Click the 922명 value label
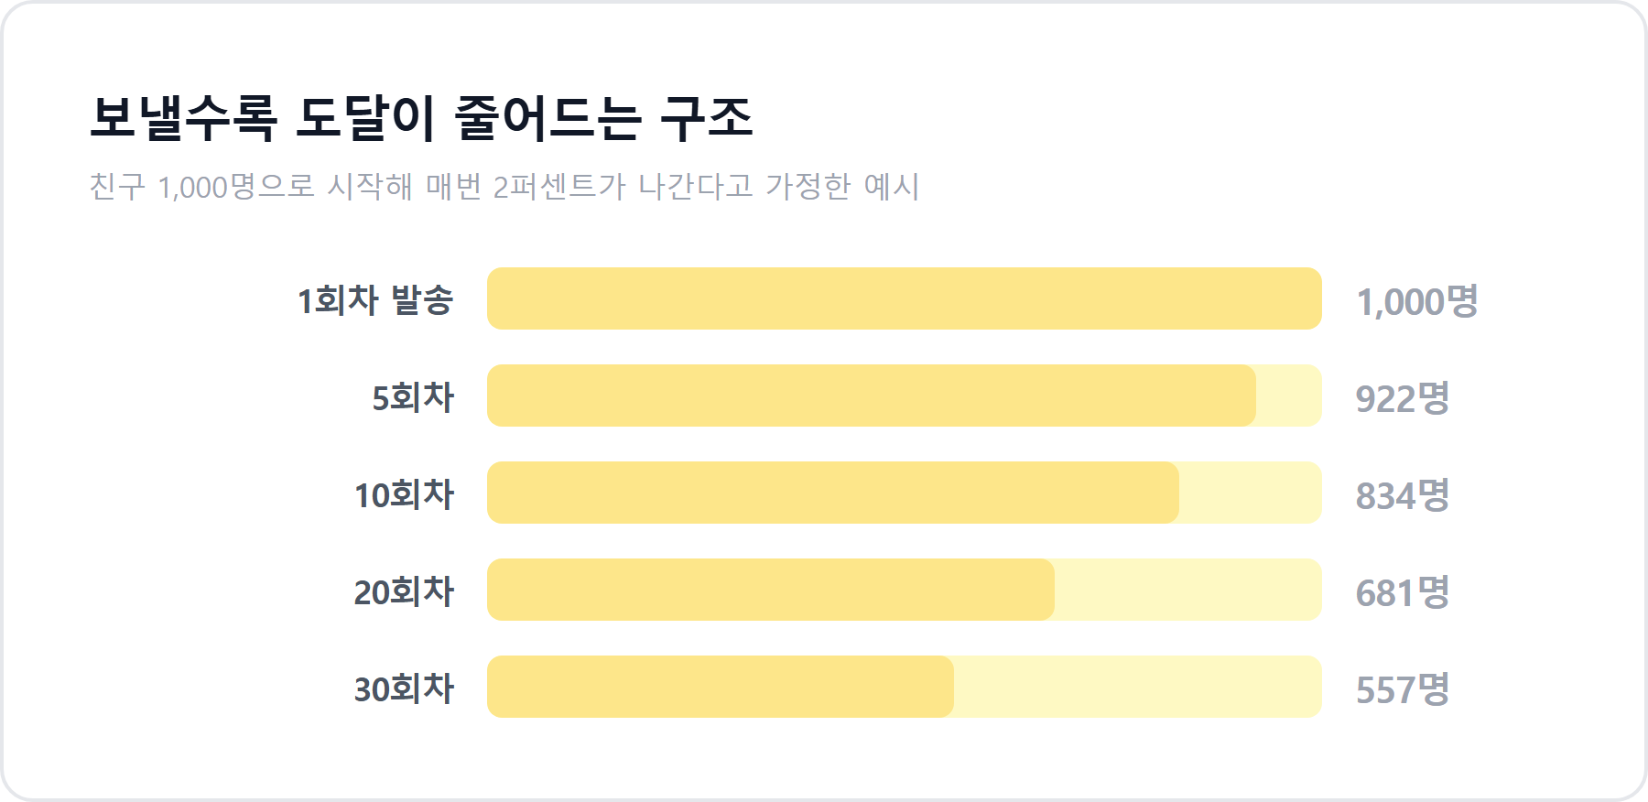Image resolution: width=1648 pixels, height=802 pixels. tap(1403, 397)
